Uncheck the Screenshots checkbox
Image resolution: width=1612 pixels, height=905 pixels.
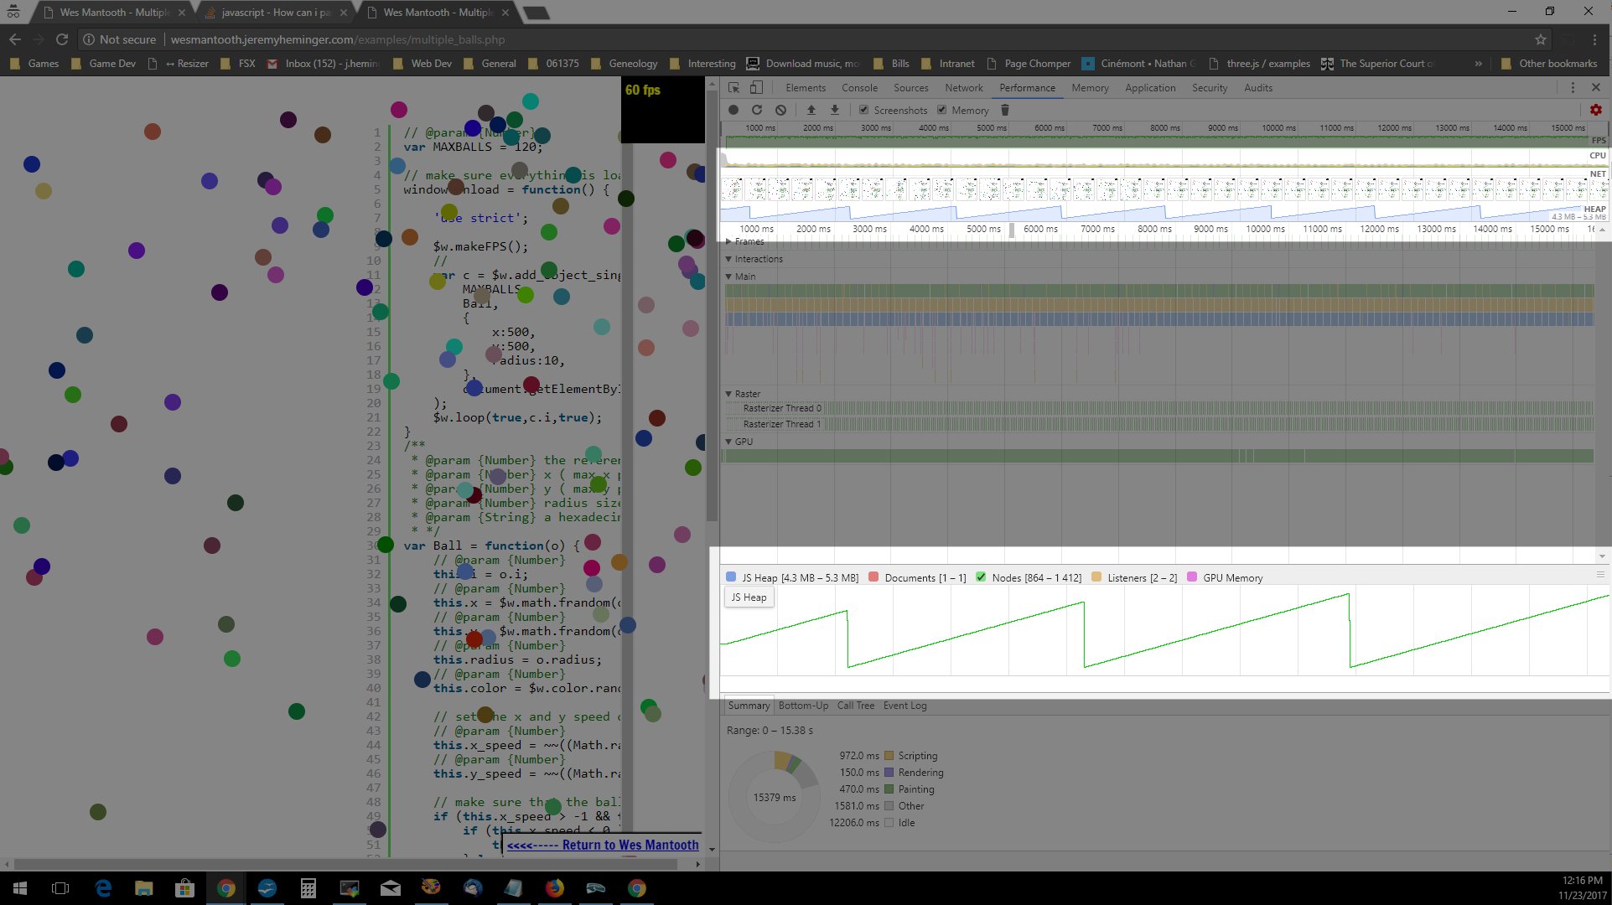click(x=863, y=110)
